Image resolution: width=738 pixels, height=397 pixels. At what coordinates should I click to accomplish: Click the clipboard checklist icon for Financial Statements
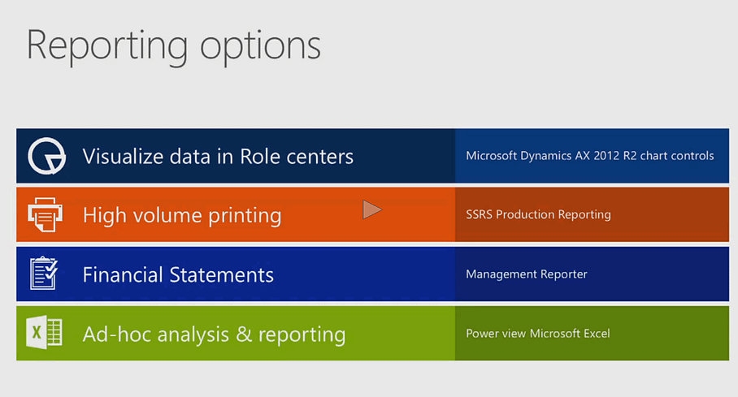(44, 274)
